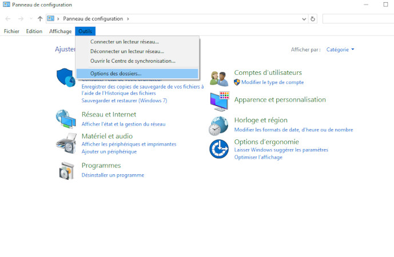Click the Comptes d'utilisateurs people icon
Viewport: 394px width, 257px height.
[219, 79]
